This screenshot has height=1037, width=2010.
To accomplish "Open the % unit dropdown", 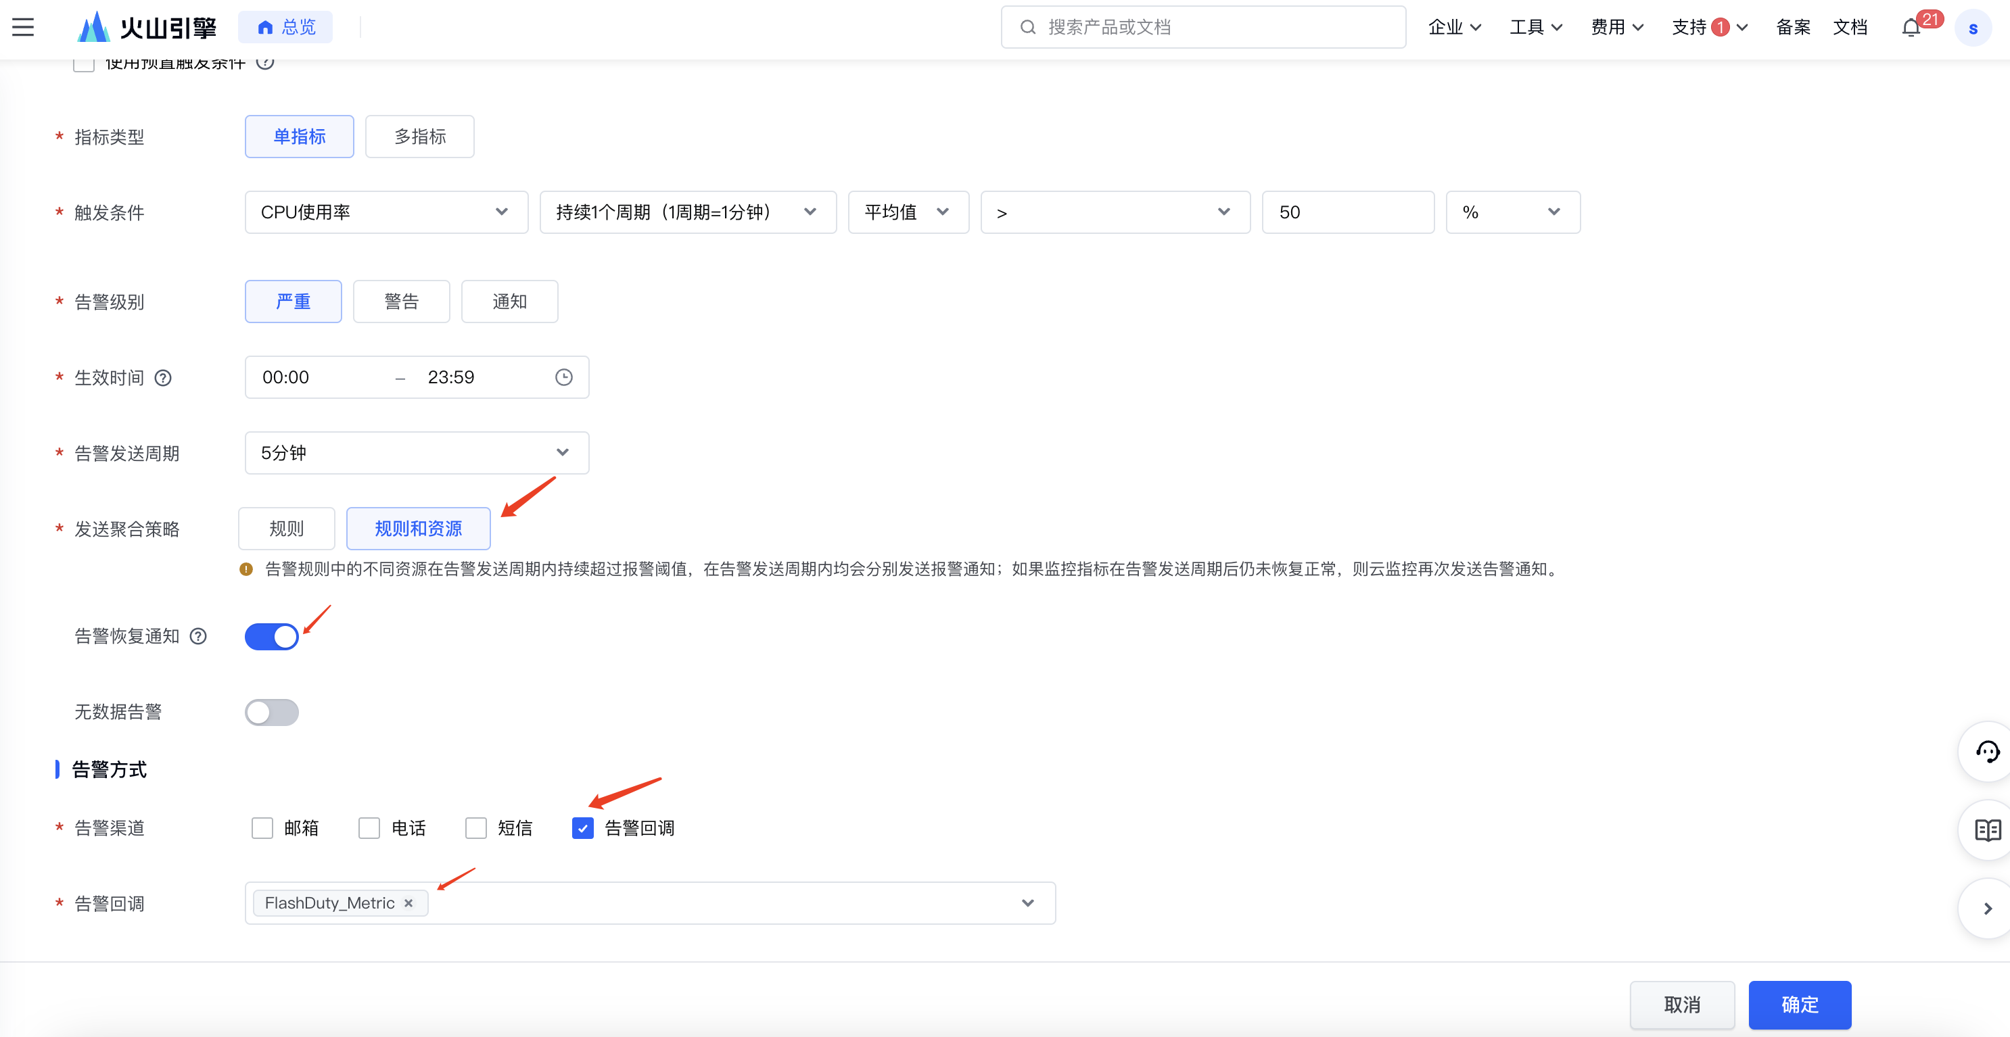I will (1513, 212).
